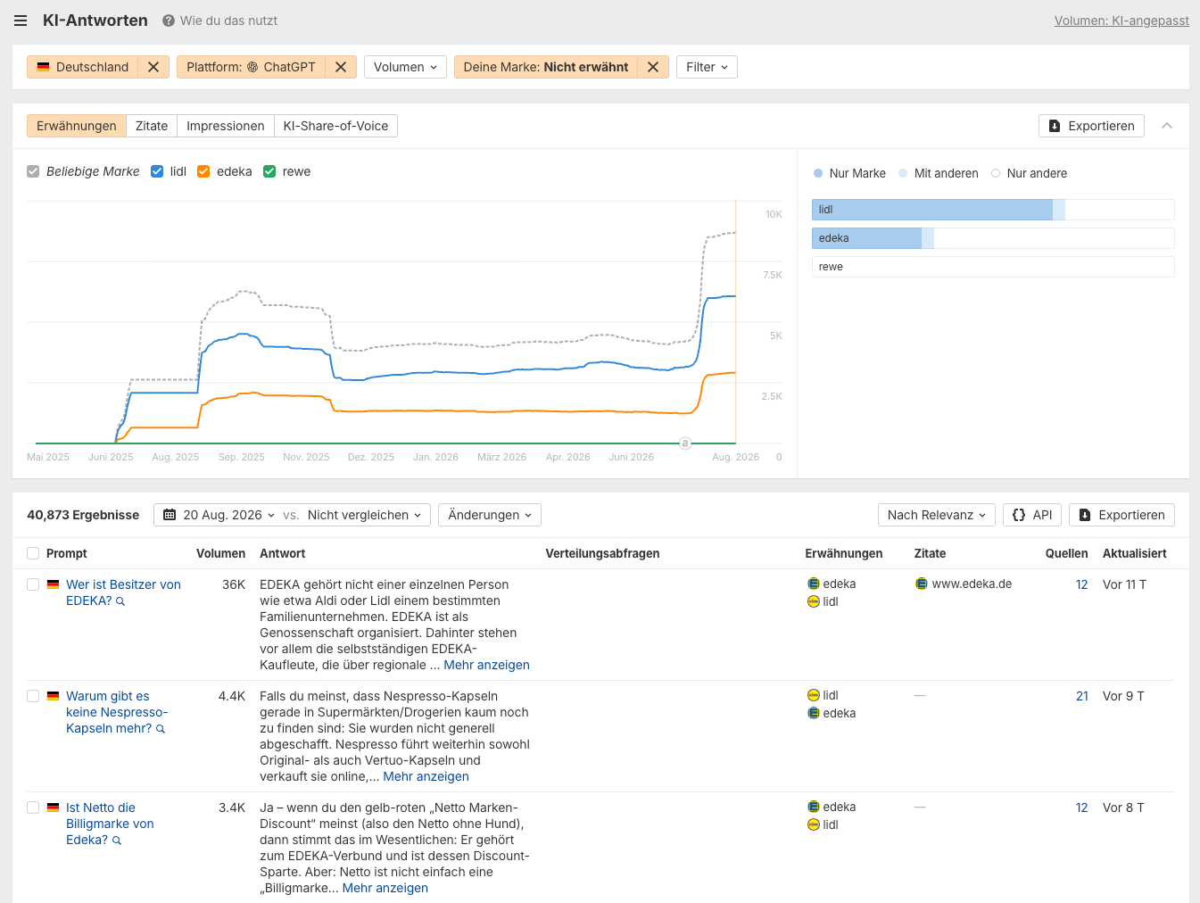Remove the Deutschland filter chip
The height and width of the screenshot is (903, 1200).
pyautogui.click(x=153, y=67)
